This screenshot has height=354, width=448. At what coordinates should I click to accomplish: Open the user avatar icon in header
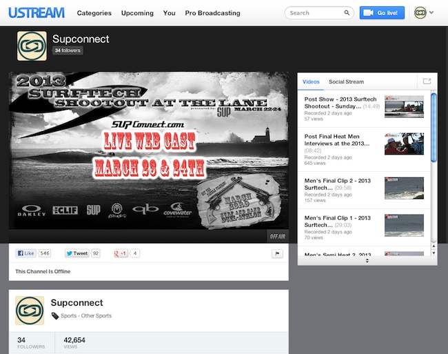tap(420, 12)
